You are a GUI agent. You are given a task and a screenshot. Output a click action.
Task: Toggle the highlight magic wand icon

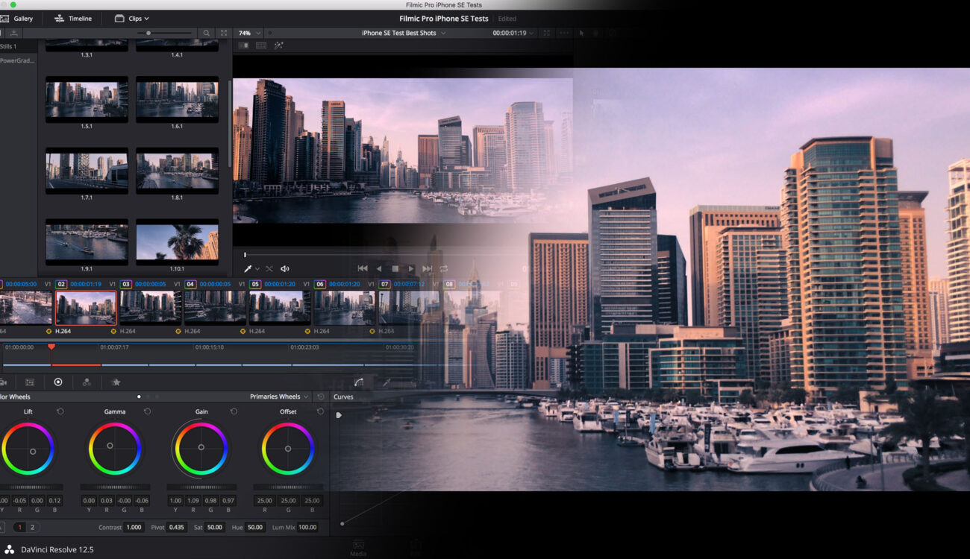point(278,45)
